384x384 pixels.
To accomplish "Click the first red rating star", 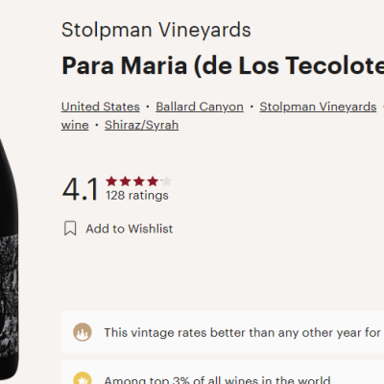I will (x=111, y=181).
